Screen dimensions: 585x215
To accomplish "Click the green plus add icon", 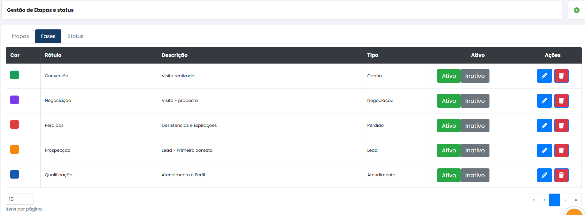I will [x=577, y=10].
